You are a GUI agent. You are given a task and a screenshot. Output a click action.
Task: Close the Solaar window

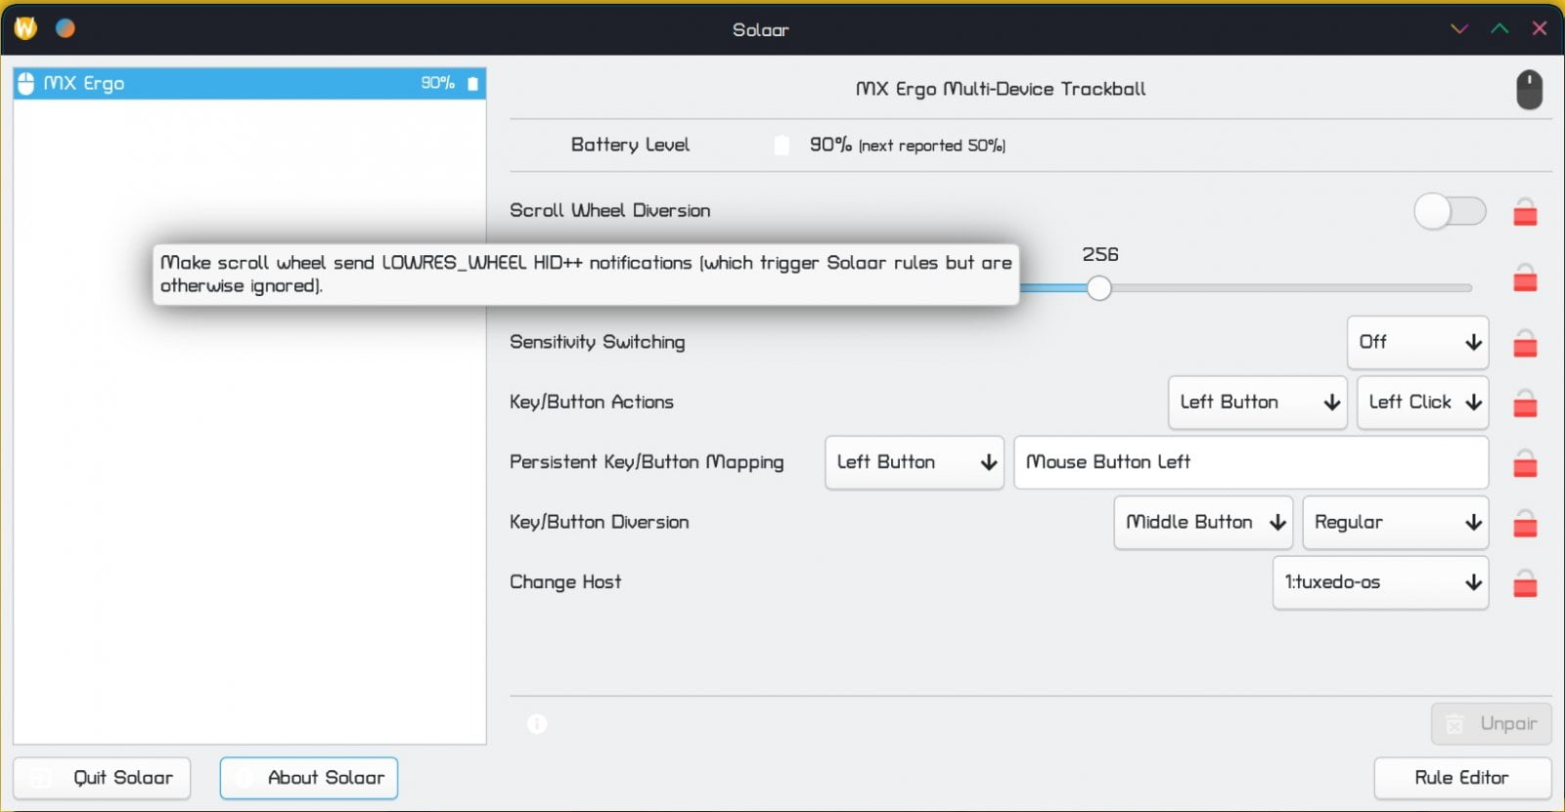click(x=1540, y=28)
